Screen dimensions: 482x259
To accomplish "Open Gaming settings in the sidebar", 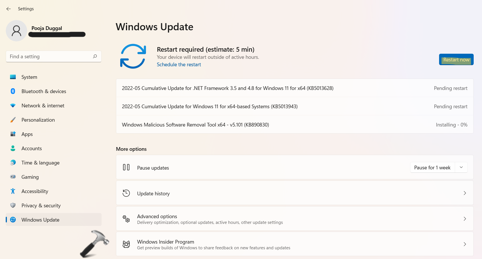I will click(x=30, y=177).
